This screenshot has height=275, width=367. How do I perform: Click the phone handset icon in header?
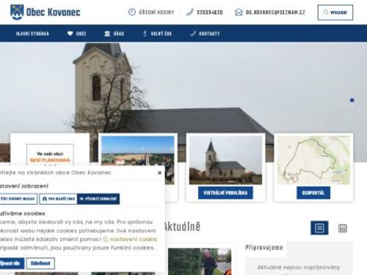(x=190, y=12)
